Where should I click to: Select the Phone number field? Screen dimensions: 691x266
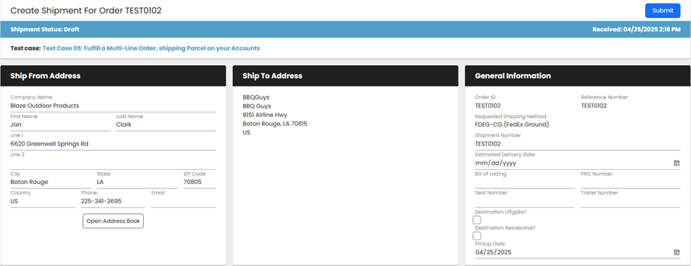pos(113,202)
